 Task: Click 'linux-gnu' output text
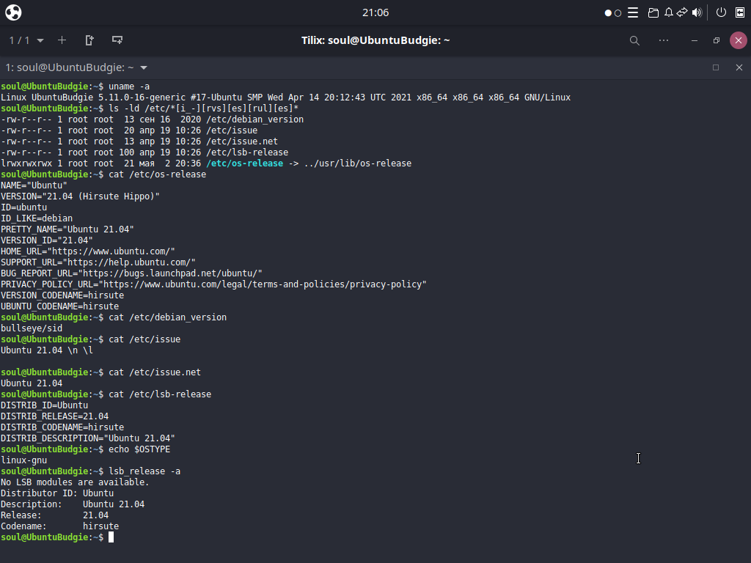pos(24,460)
